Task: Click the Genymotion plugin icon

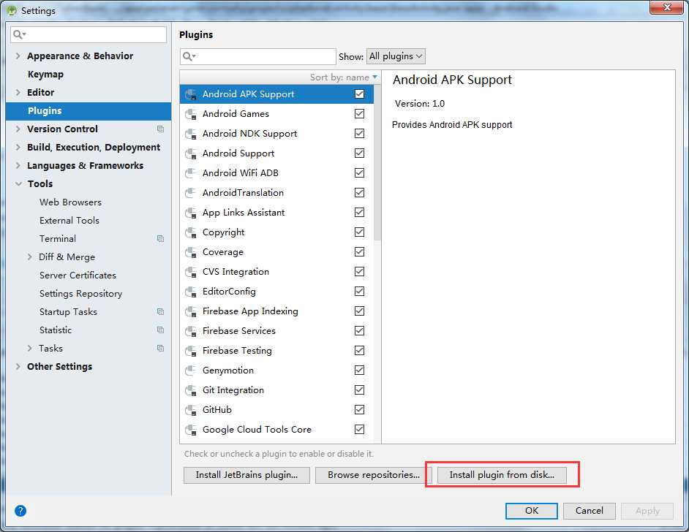Action: [191, 371]
